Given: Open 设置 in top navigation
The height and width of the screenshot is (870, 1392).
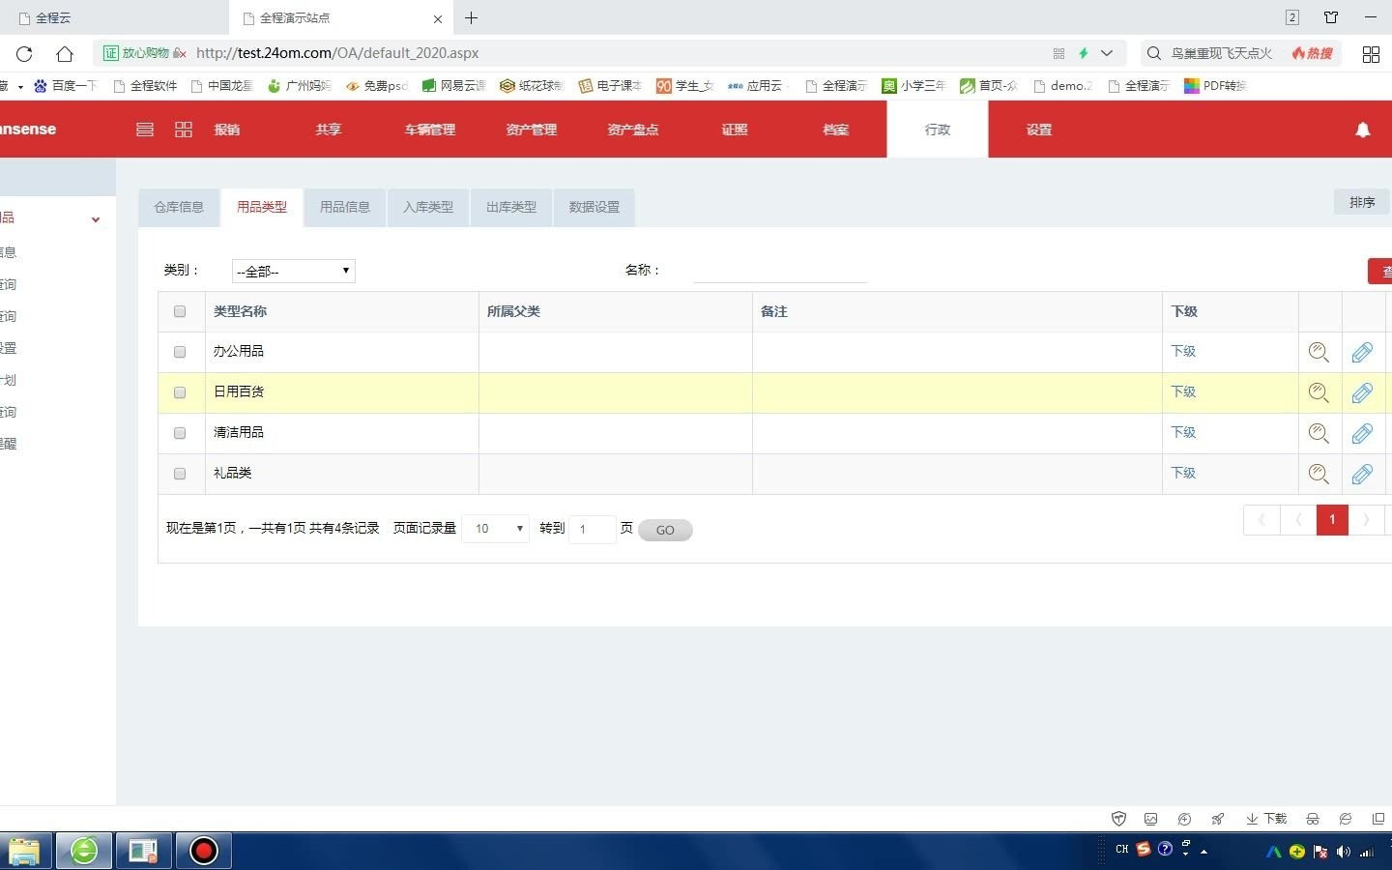Looking at the screenshot, I should (1039, 130).
